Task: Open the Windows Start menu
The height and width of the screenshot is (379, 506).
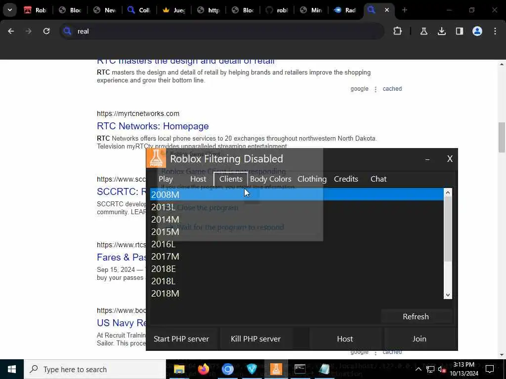Action: 12,369
